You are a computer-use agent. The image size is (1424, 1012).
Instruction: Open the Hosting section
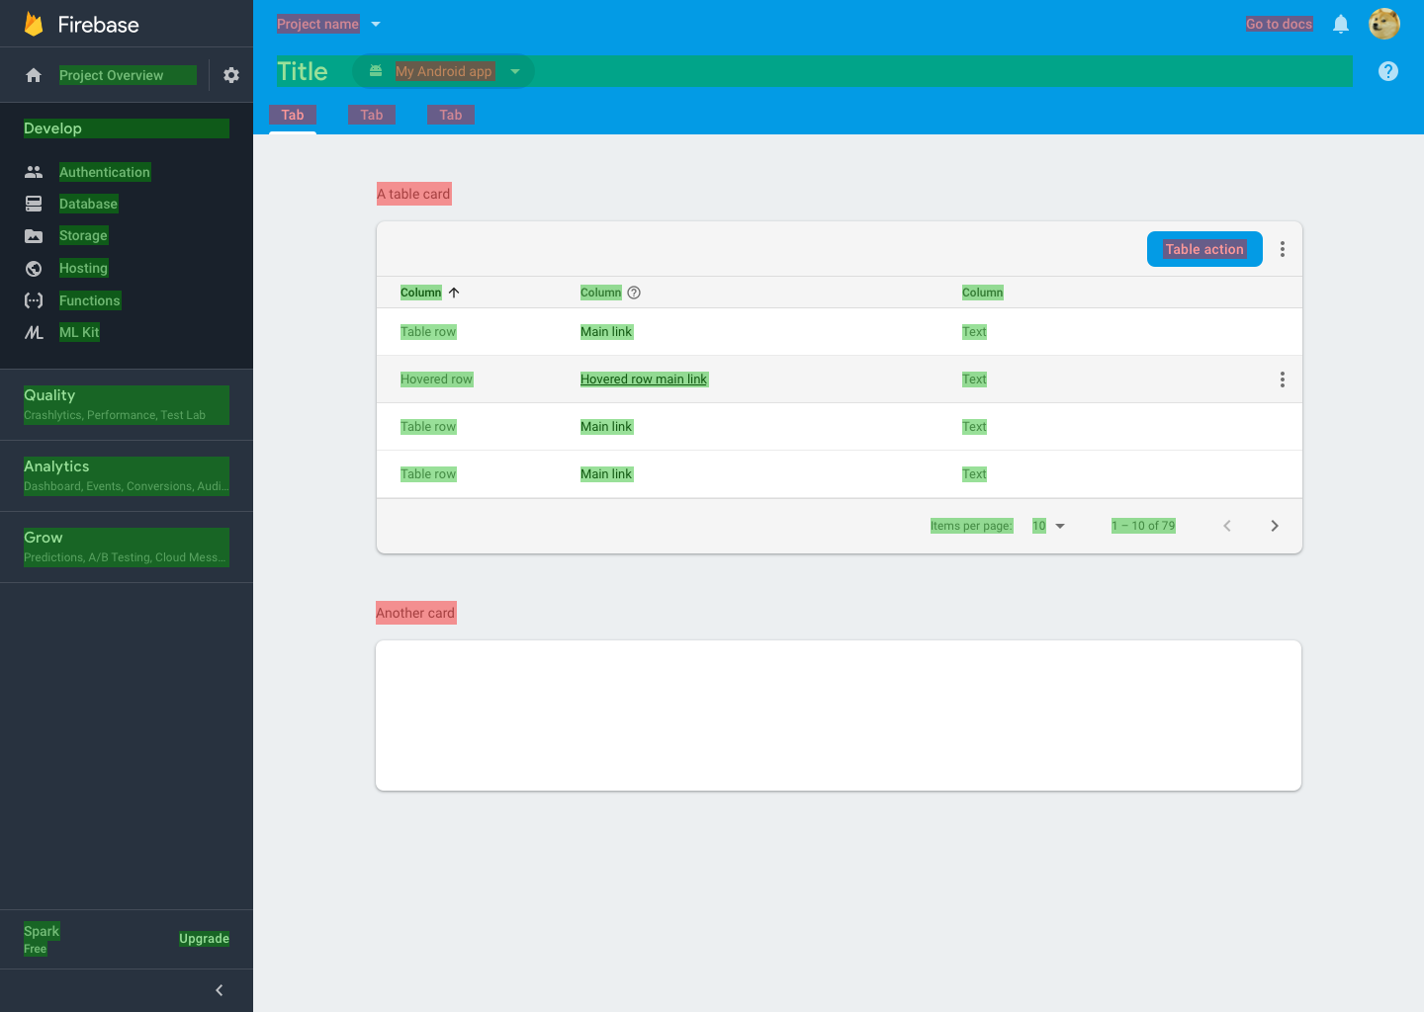point(83,268)
